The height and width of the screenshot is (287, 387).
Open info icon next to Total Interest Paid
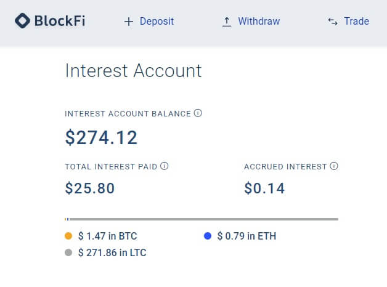click(x=164, y=166)
